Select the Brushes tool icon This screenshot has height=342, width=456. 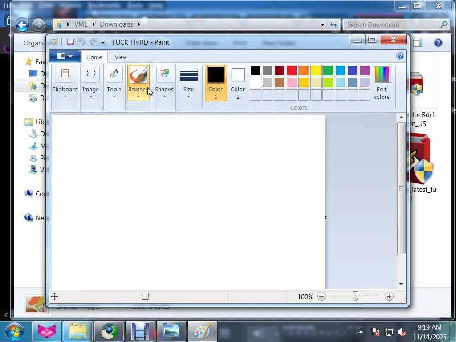coord(138,75)
